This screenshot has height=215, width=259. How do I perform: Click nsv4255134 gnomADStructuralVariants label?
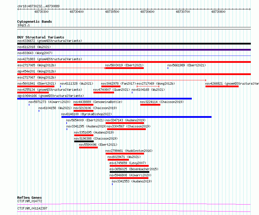[x=50, y=90]
